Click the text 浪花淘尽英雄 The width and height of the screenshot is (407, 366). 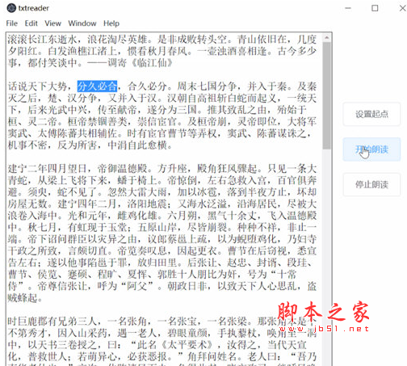coord(117,40)
